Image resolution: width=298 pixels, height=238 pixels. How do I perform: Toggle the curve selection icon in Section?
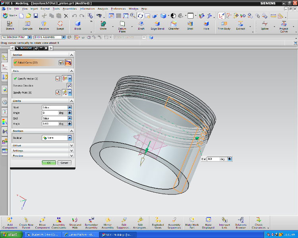[x=68, y=63]
